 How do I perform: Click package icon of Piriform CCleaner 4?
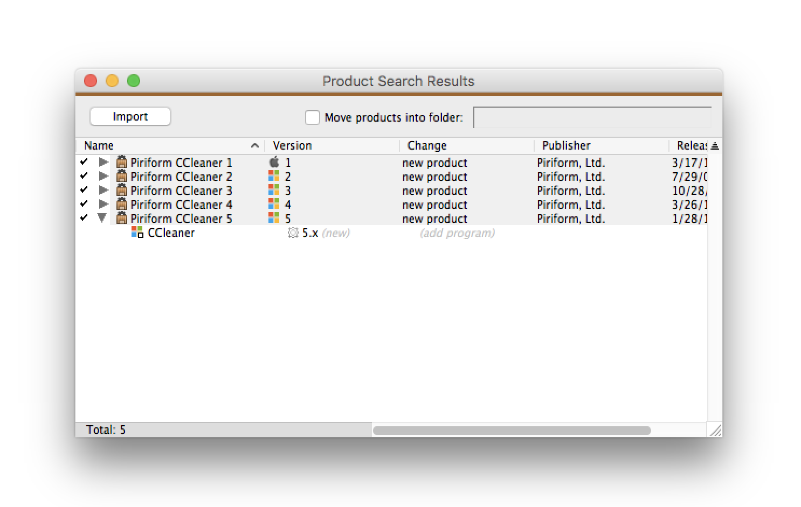(122, 204)
